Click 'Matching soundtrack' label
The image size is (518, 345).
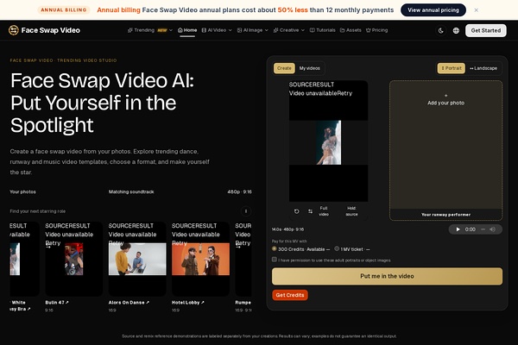tap(131, 191)
